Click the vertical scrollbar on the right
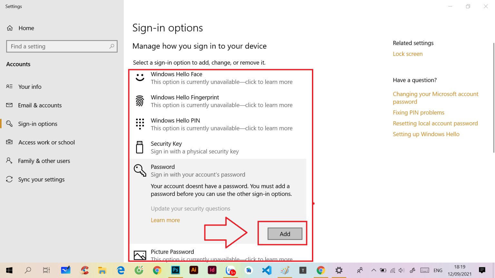Viewport: 495px width, 278px height. [x=493, y=97]
